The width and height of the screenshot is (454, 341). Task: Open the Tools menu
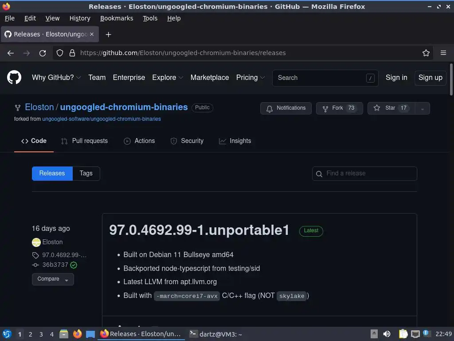pyautogui.click(x=150, y=18)
